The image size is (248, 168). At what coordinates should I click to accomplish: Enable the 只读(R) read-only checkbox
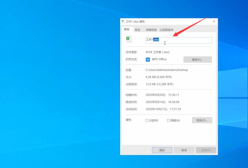tap(147, 121)
